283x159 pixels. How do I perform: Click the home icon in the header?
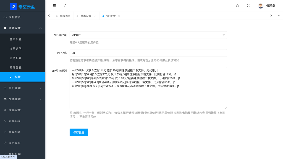237,6
